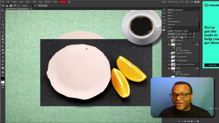Select the Move tool

click(3, 11)
